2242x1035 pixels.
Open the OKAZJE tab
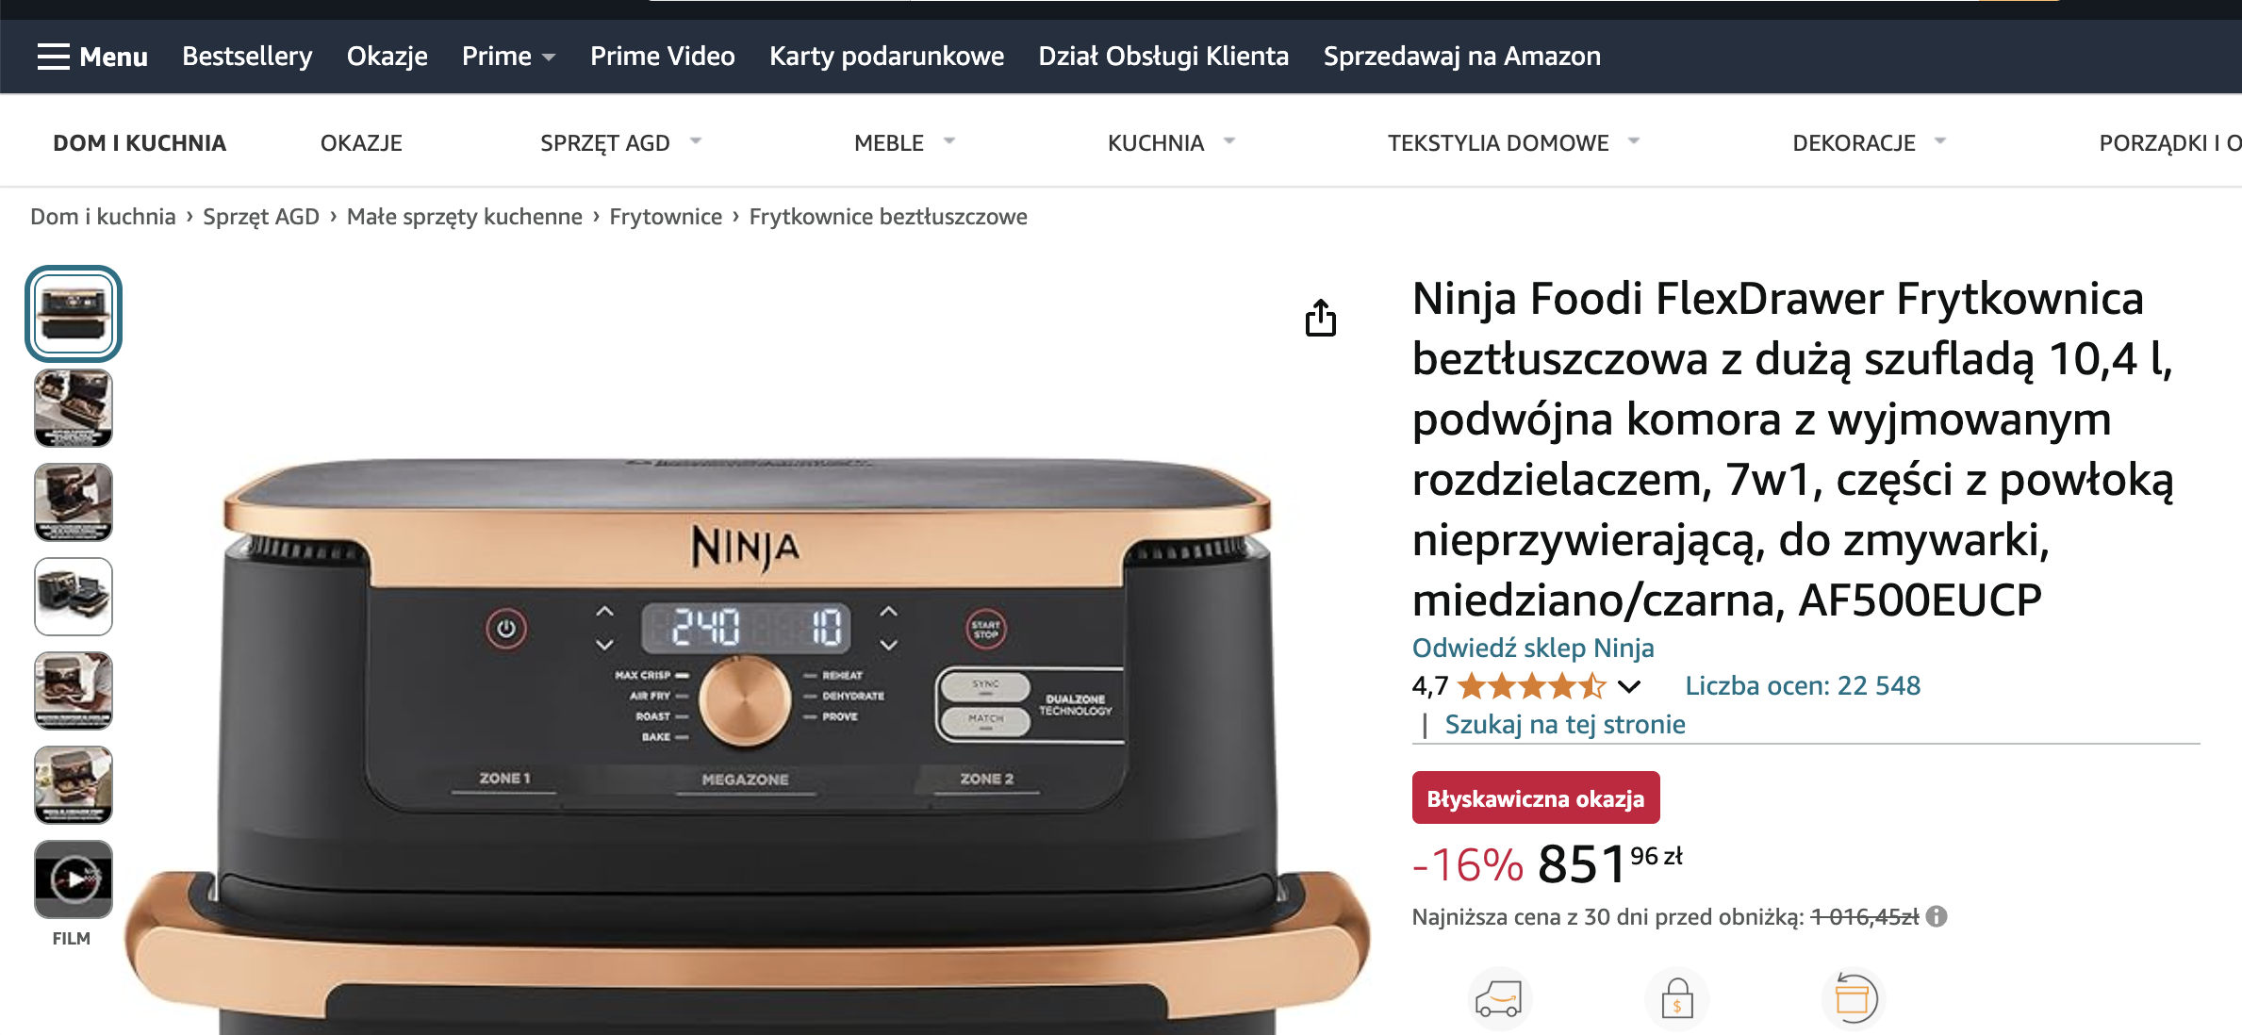[x=361, y=142]
